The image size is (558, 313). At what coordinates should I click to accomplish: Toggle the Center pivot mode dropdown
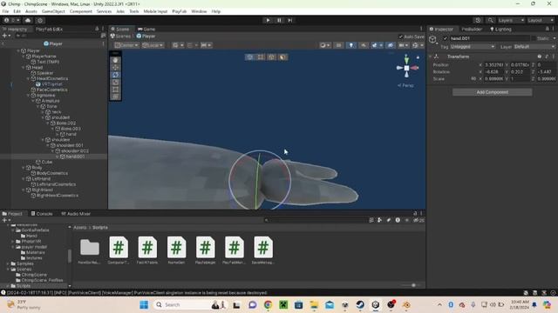126,45
